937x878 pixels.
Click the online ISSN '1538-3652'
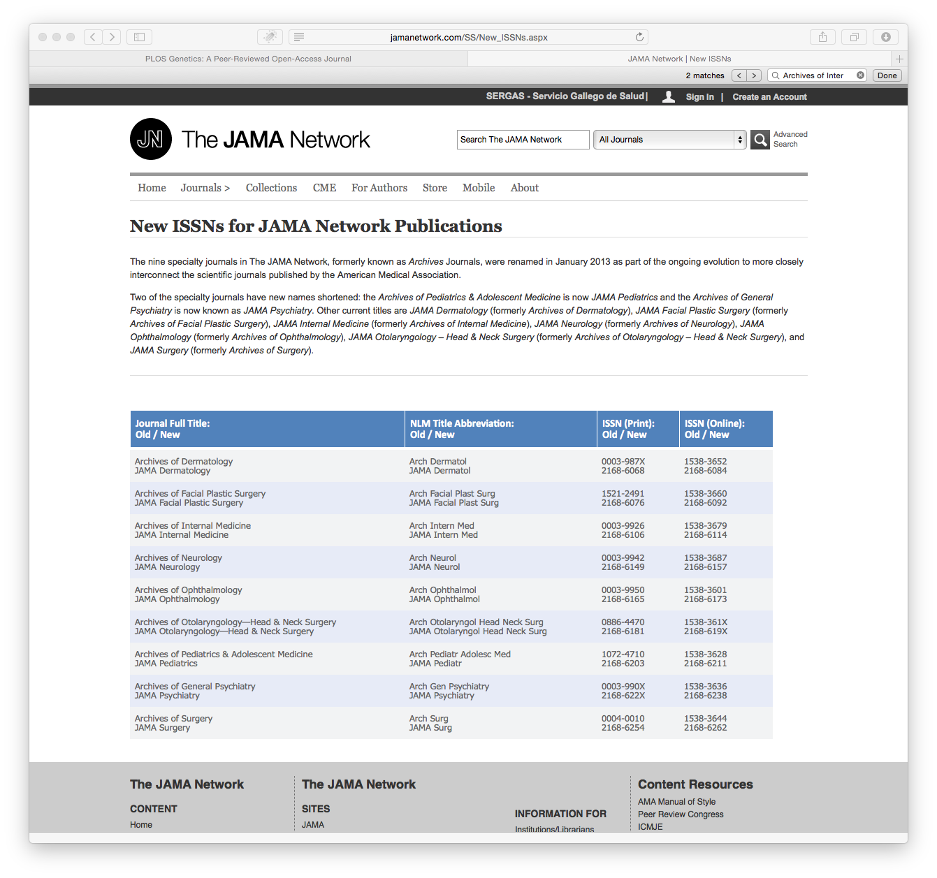705,462
